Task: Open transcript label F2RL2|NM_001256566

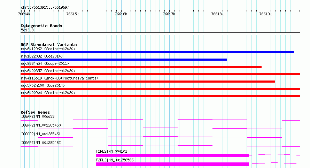Action: click(x=115, y=160)
